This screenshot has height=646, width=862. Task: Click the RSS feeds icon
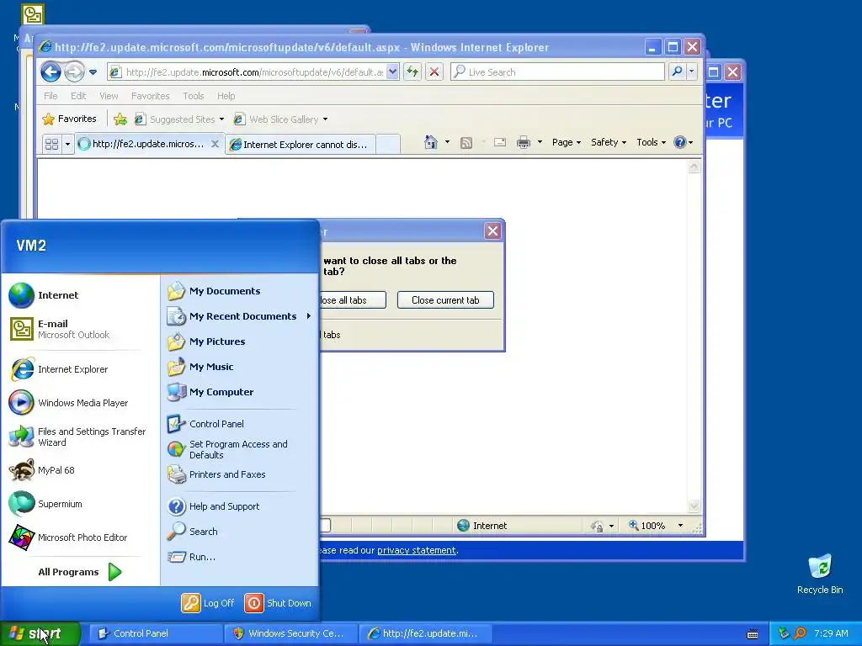point(466,143)
